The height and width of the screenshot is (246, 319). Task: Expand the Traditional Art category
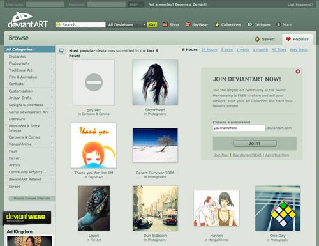(x=29, y=70)
